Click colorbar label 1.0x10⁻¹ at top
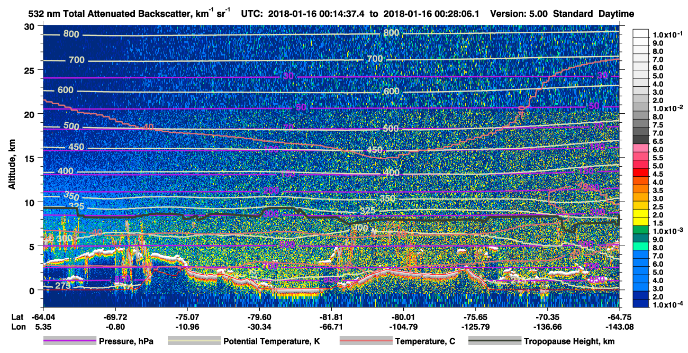This screenshot has height=353, width=688. [x=667, y=34]
